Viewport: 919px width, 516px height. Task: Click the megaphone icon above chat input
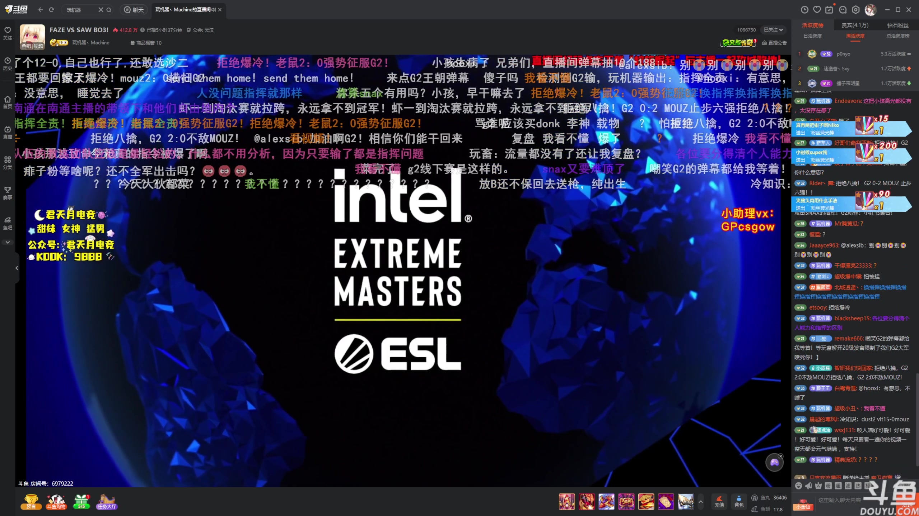coord(808,486)
